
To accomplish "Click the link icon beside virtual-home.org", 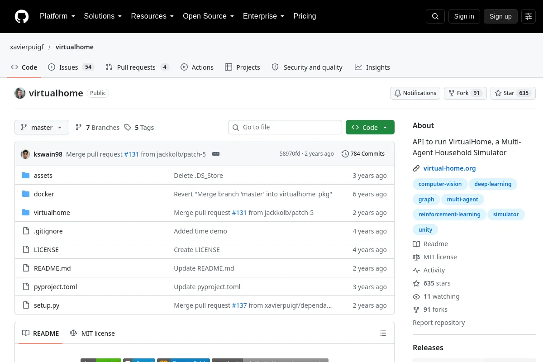I will click(x=416, y=168).
